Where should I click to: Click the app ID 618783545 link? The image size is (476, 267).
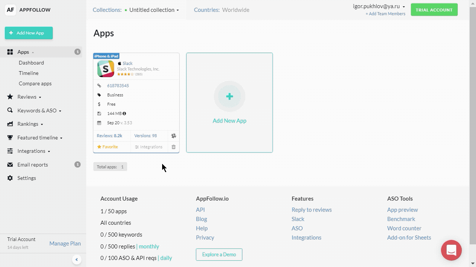tap(118, 86)
